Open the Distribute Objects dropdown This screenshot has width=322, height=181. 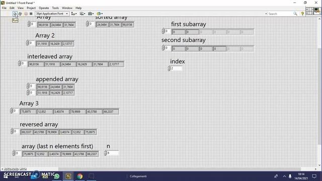pos(83,14)
